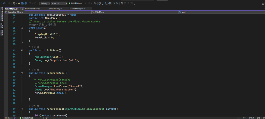The width and height of the screenshot is (265, 119).
Task: Click the step-over debug toolbar icon
Action: pyautogui.click(x=109, y=3)
